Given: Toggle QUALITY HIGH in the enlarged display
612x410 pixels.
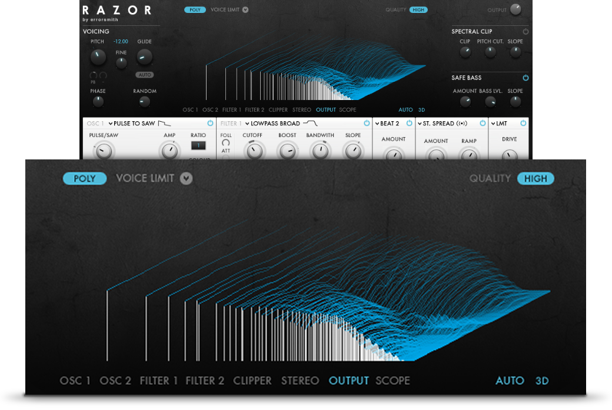Looking at the screenshot, I should (535, 178).
